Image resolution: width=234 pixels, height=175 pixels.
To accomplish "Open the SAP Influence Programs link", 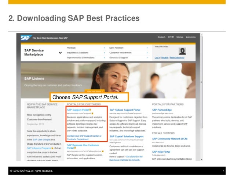I will pos(39,148).
